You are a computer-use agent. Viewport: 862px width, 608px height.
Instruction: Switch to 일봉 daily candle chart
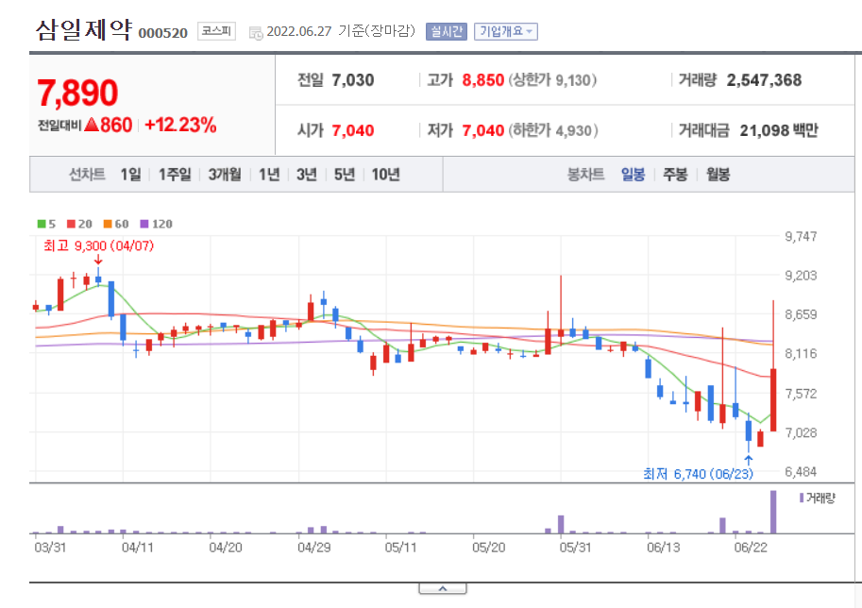pyautogui.click(x=633, y=175)
